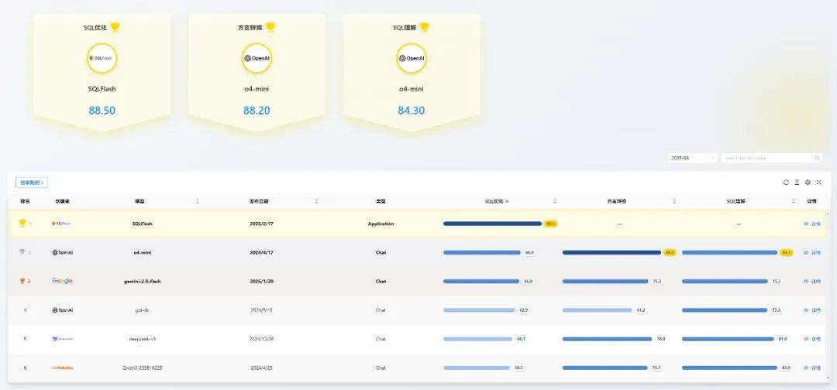The height and width of the screenshot is (390, 837).
Task: Open the 模型 column sort/filter control
Action: [198, 201]
